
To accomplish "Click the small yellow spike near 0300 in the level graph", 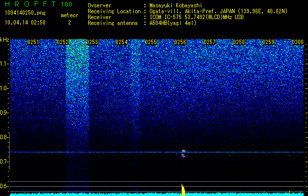I will click(x=289, y=193).
